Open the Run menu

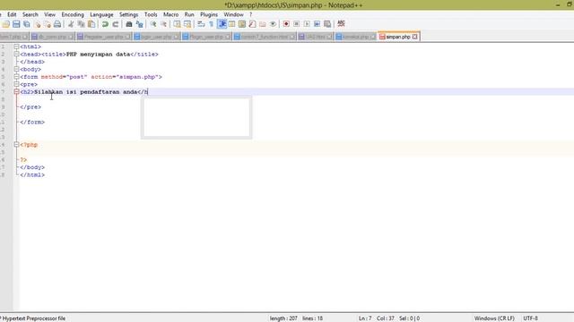(x=189, y=14)
